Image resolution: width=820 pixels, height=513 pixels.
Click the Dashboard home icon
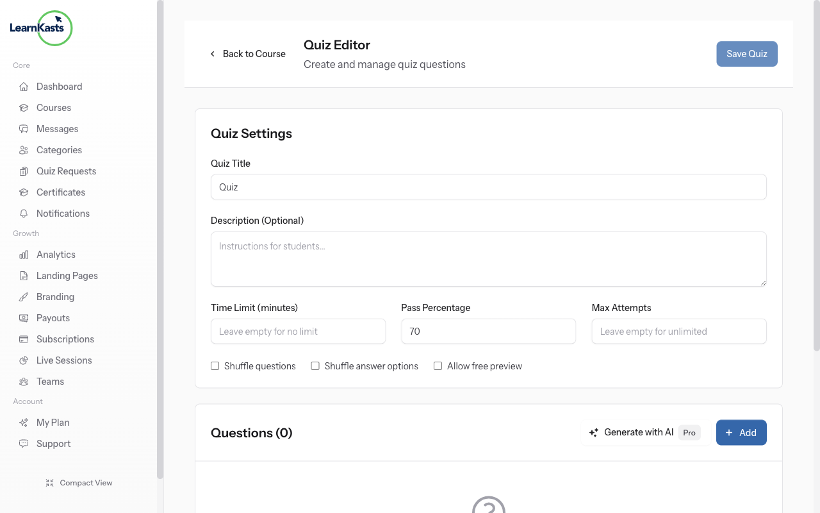[23, 86]
